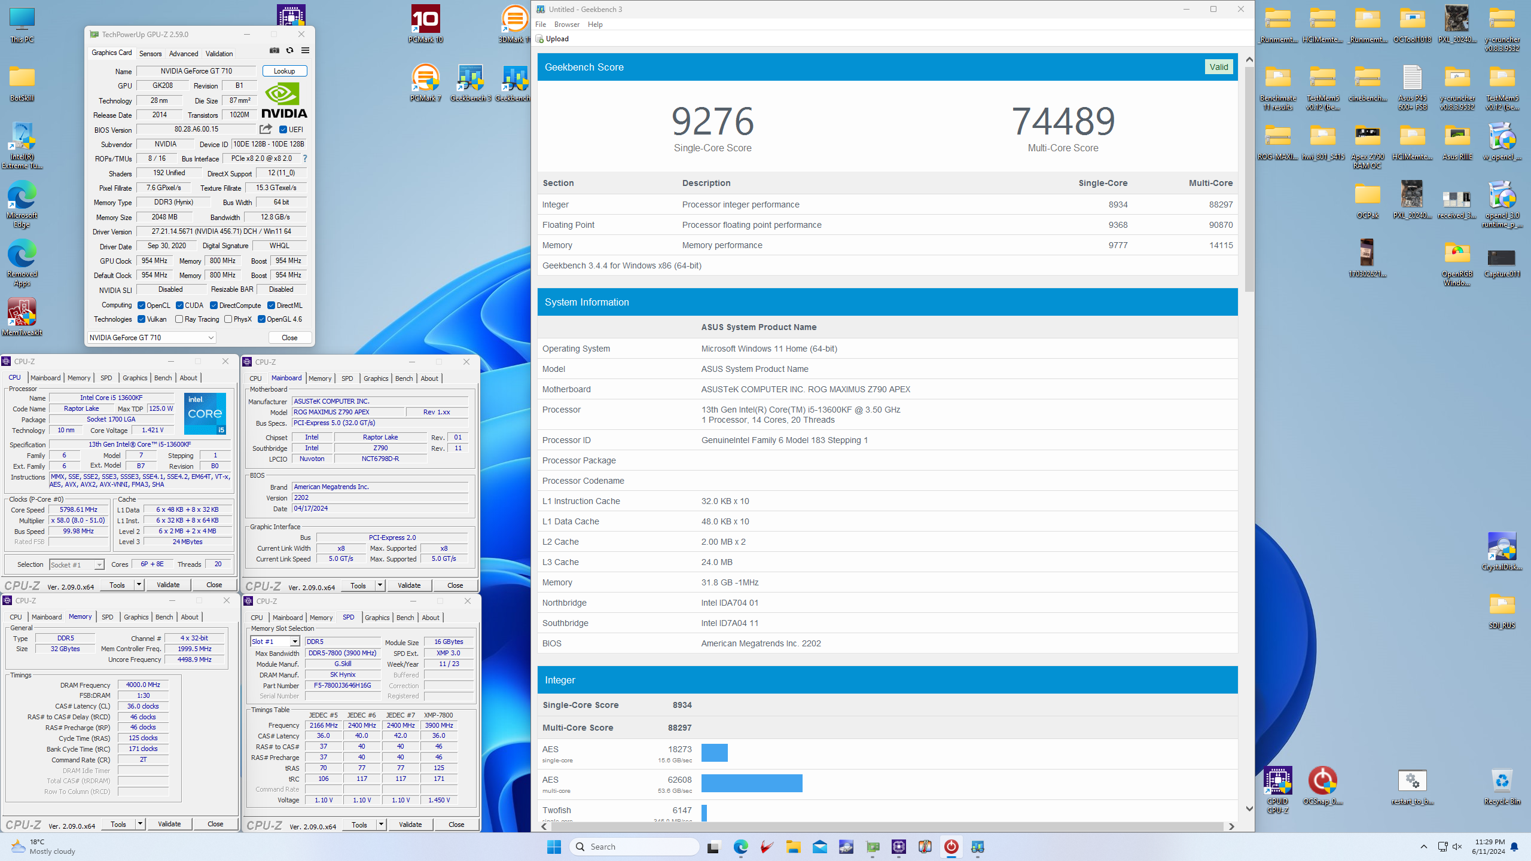Toggle the DirectML checkbox
Viewport: 1531px width, 861px height.
point(271,306)
